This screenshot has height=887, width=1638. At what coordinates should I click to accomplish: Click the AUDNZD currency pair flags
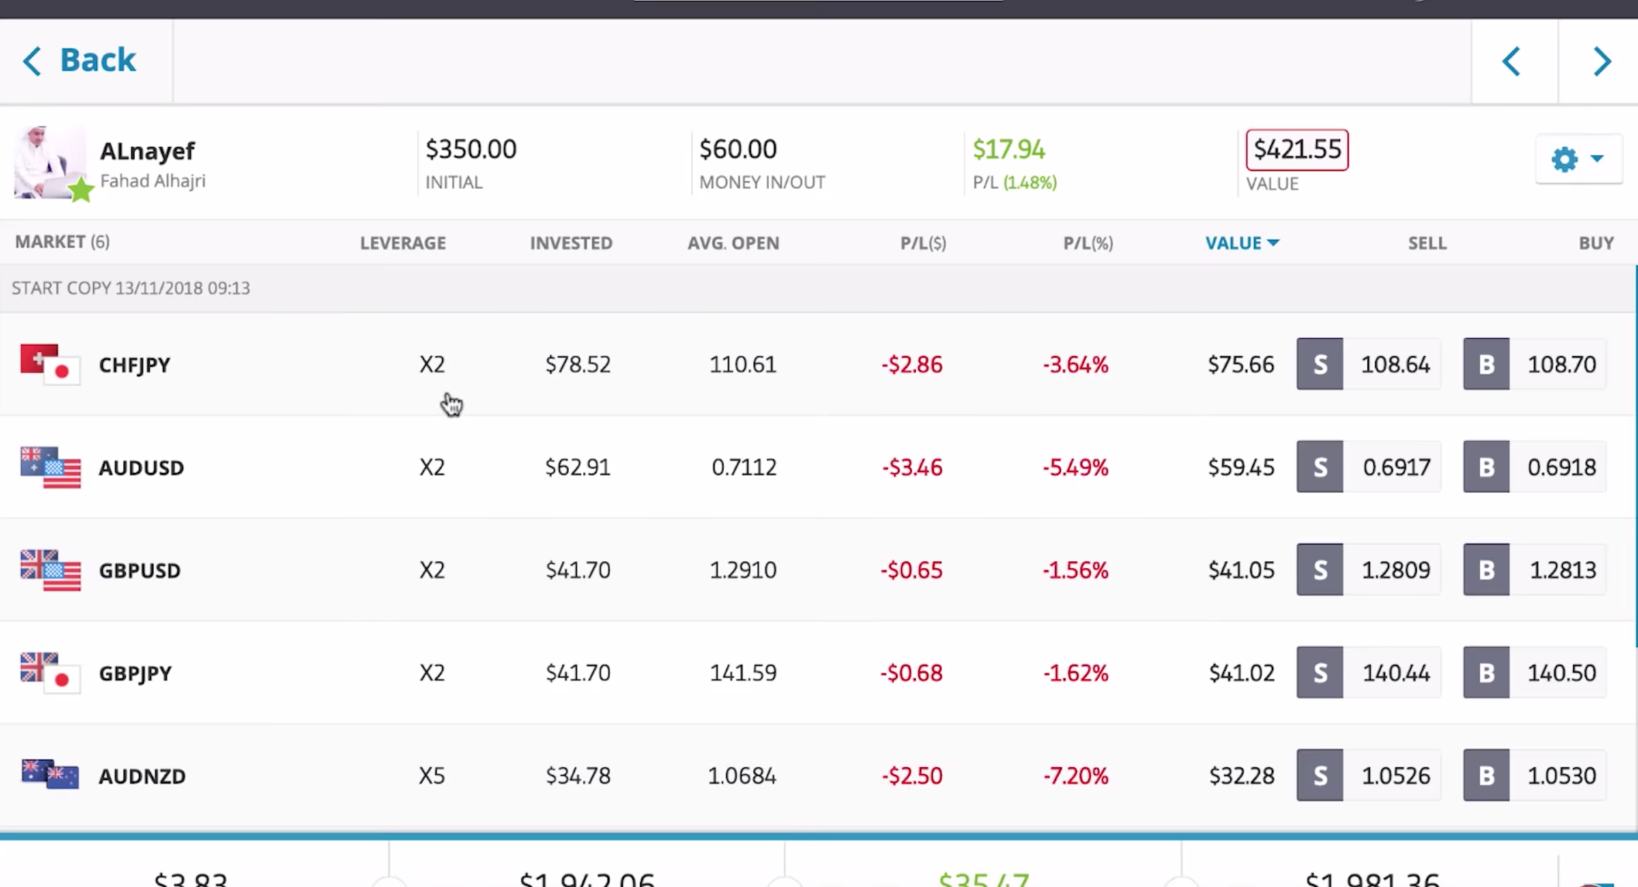(x=49, y=775)
